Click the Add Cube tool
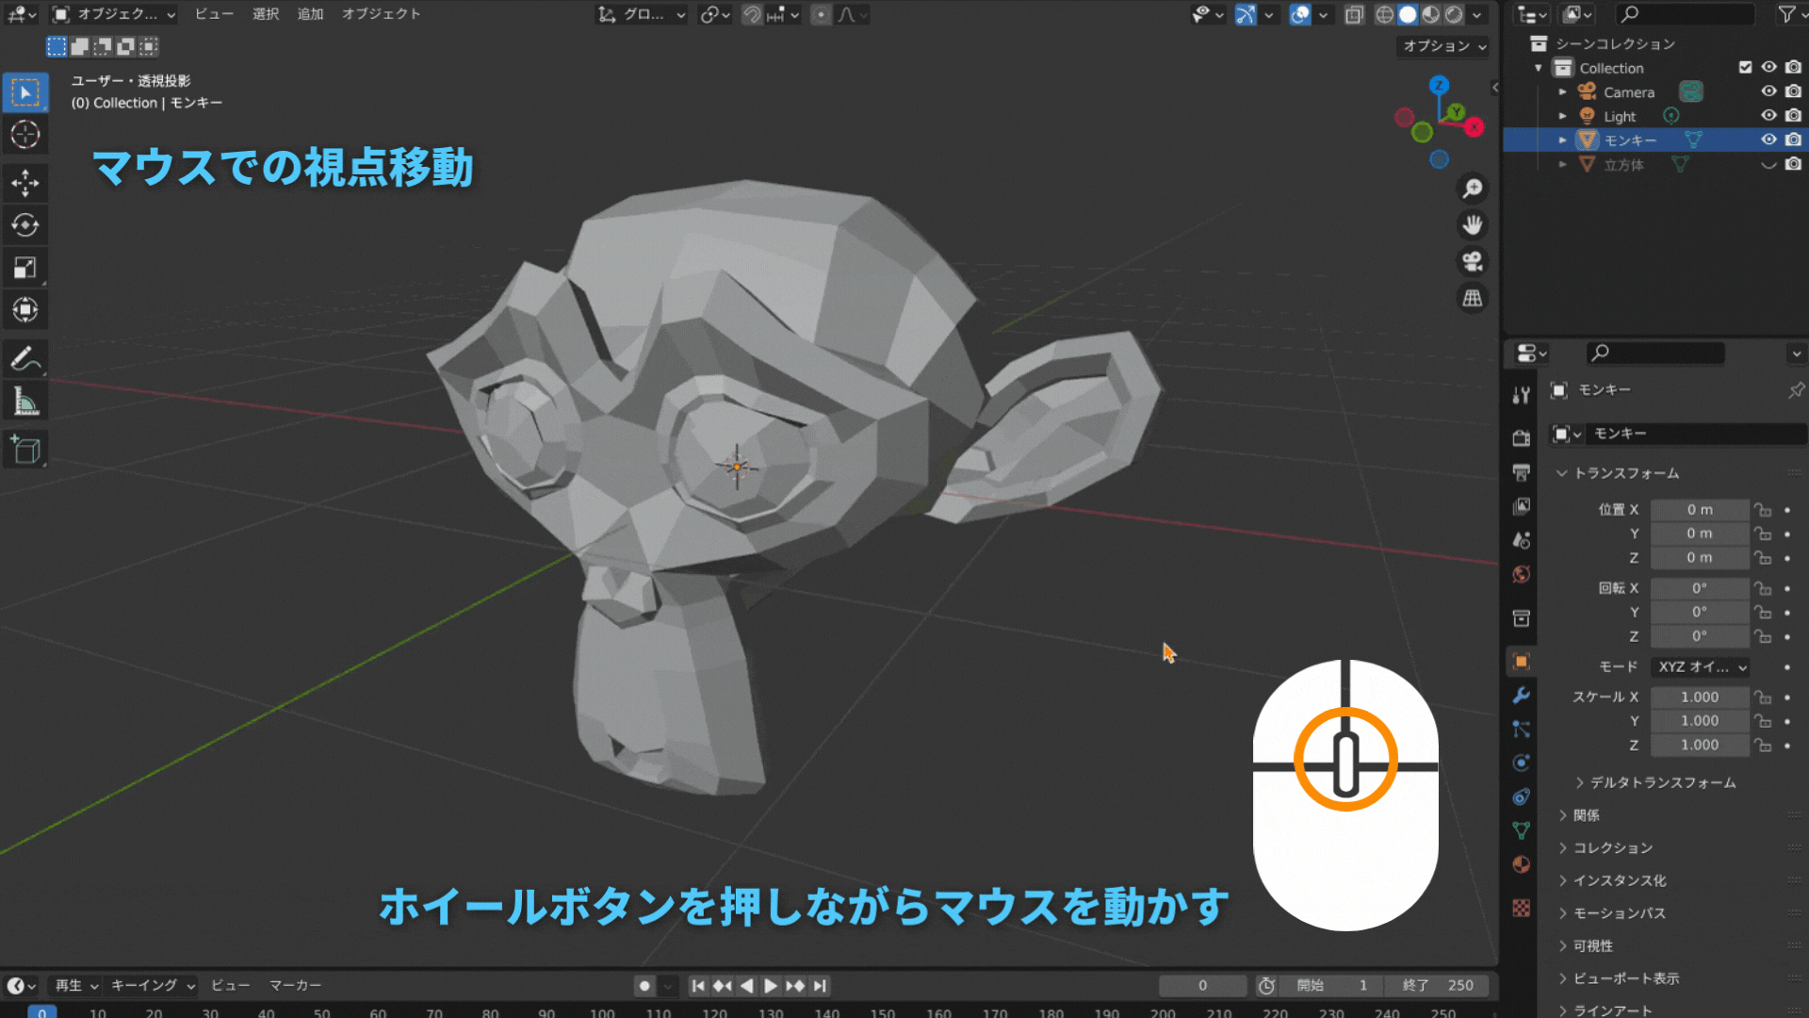This screenshot has height=1018, width=1809. tap(25, 451)
